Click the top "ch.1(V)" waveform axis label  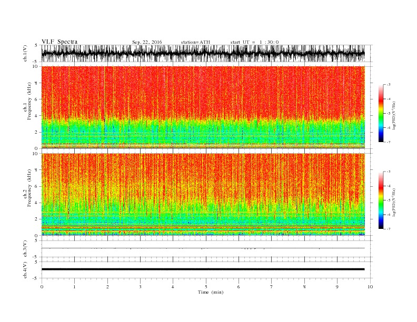point(25,53)
